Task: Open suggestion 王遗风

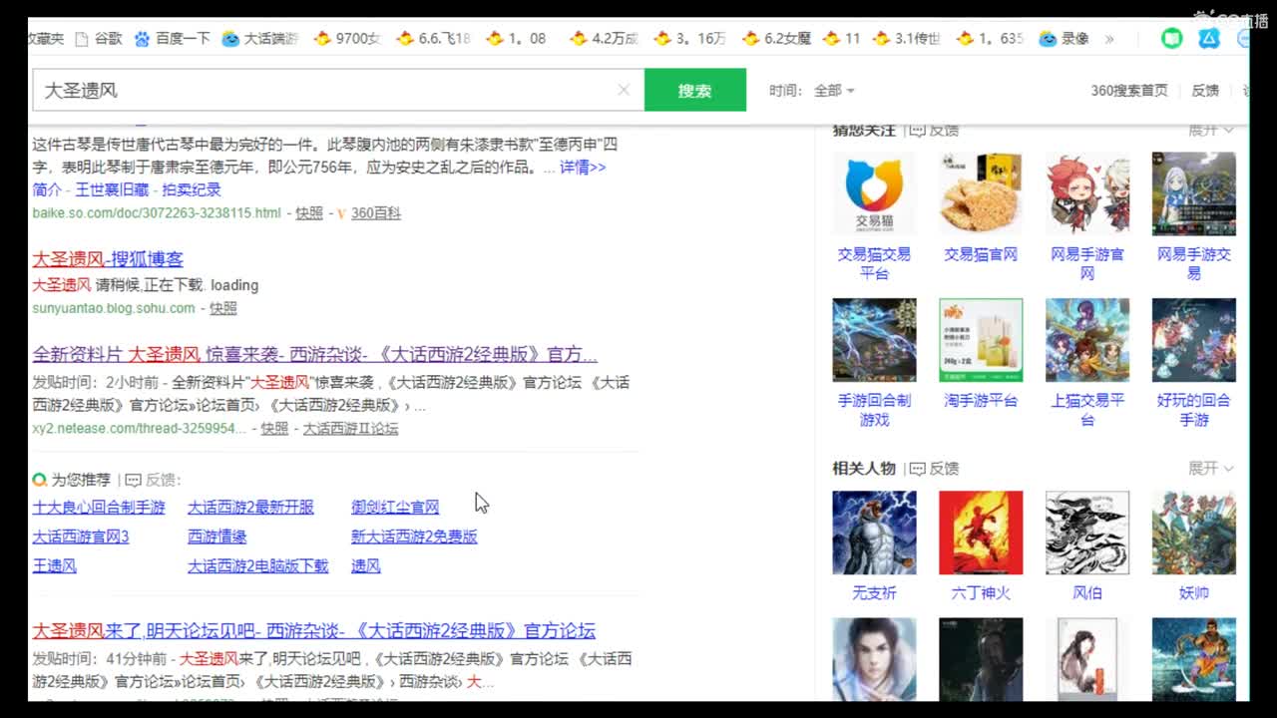Action: pyautogui.click(x=54, y=565)
